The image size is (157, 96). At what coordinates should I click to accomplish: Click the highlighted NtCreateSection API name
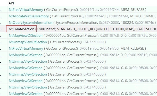click(21, 29)
